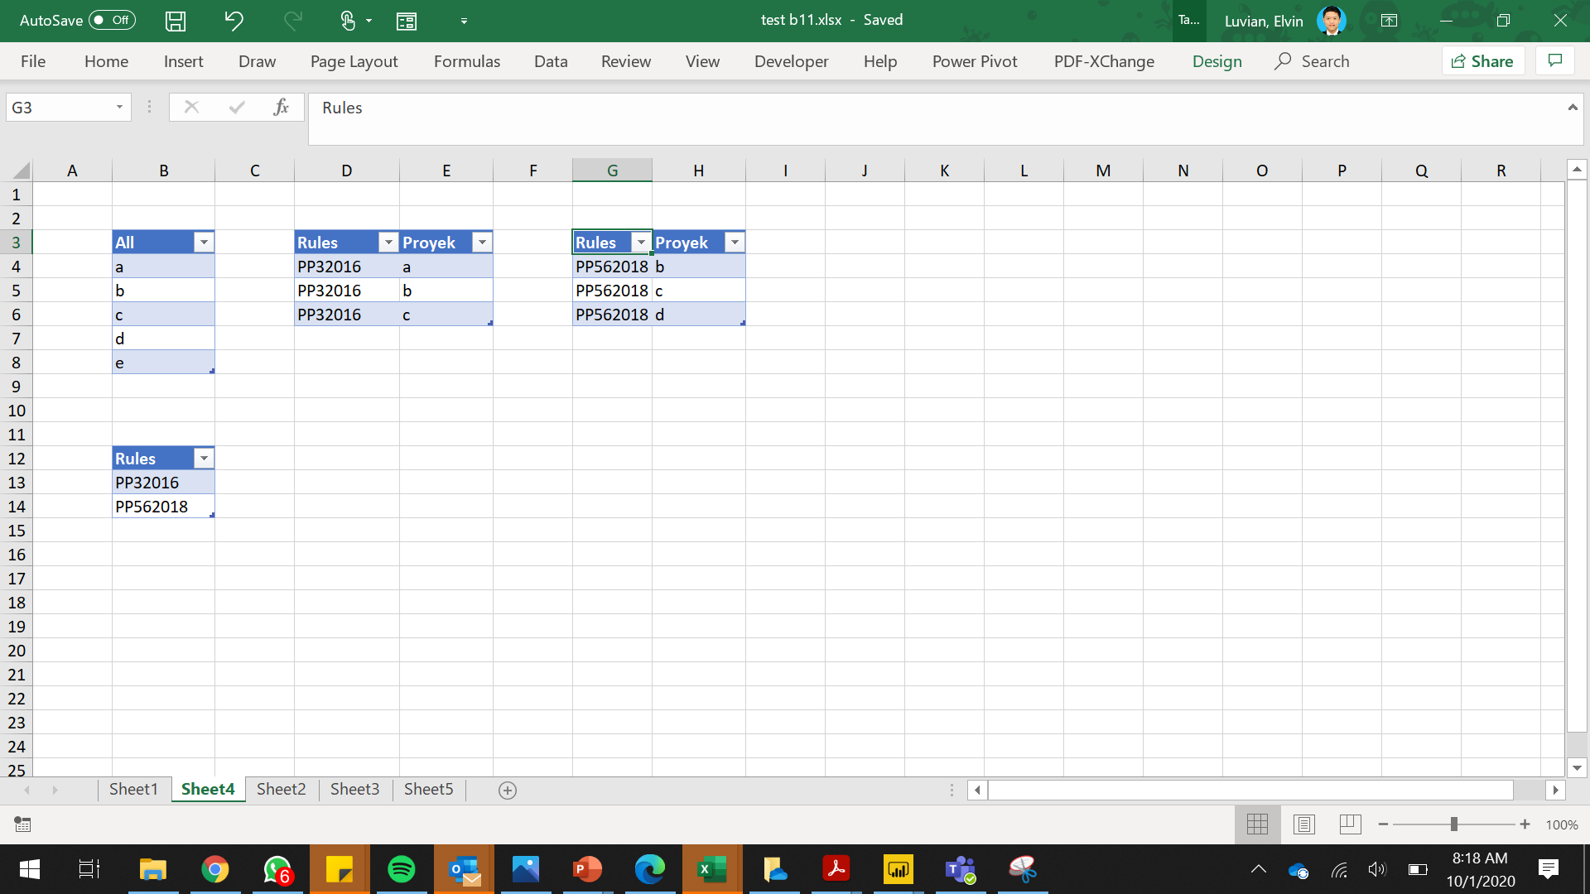
Task: Open Chrome from the taskbar
Action: tap(215, 869)
